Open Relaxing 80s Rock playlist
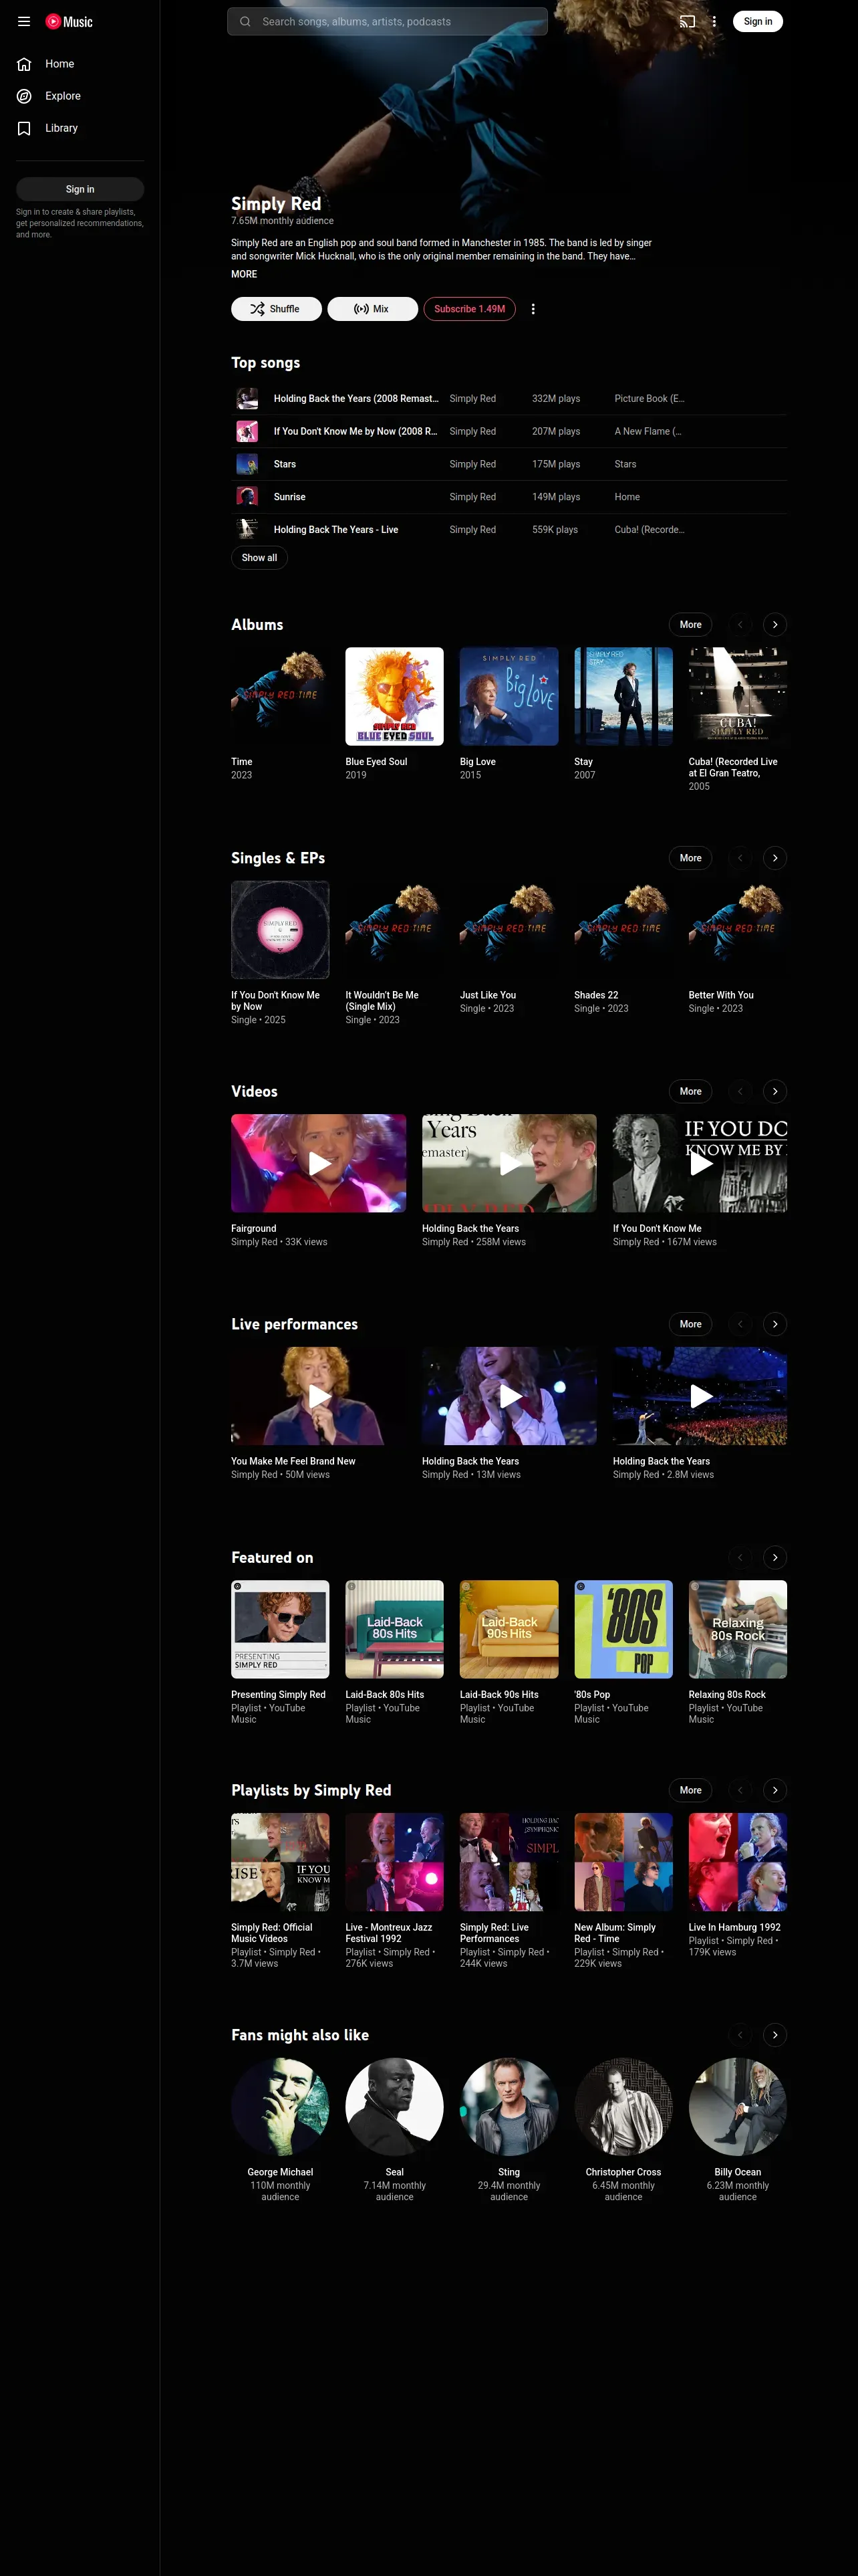This screenshot has width=858, height=2576. click(x=737, y=1629)
